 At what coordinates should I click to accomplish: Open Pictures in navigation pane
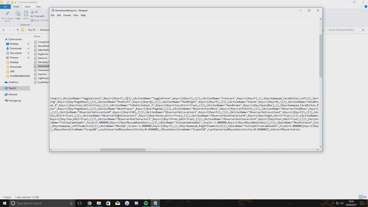(x=14, y=58)
